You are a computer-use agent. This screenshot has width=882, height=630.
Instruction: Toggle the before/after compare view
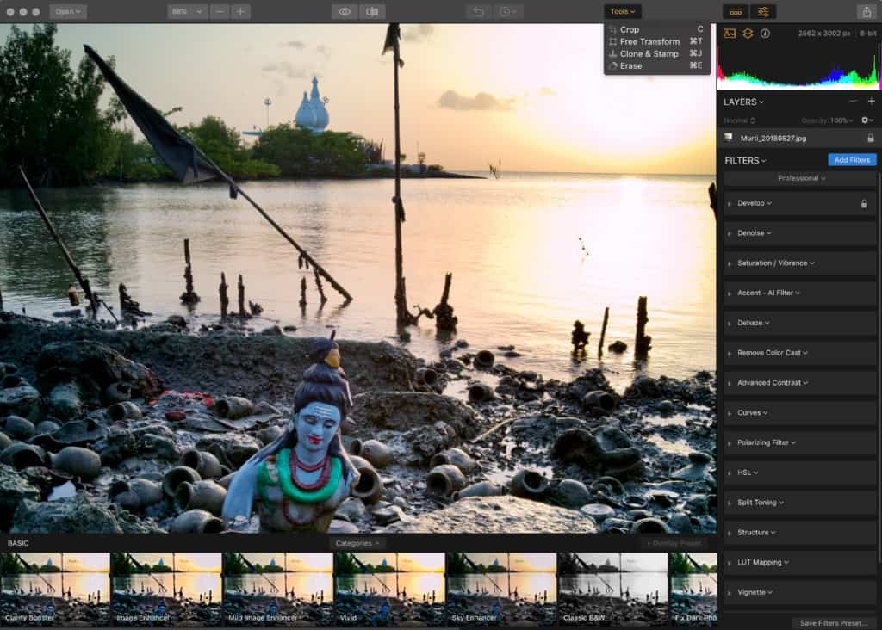pos(372,11)
